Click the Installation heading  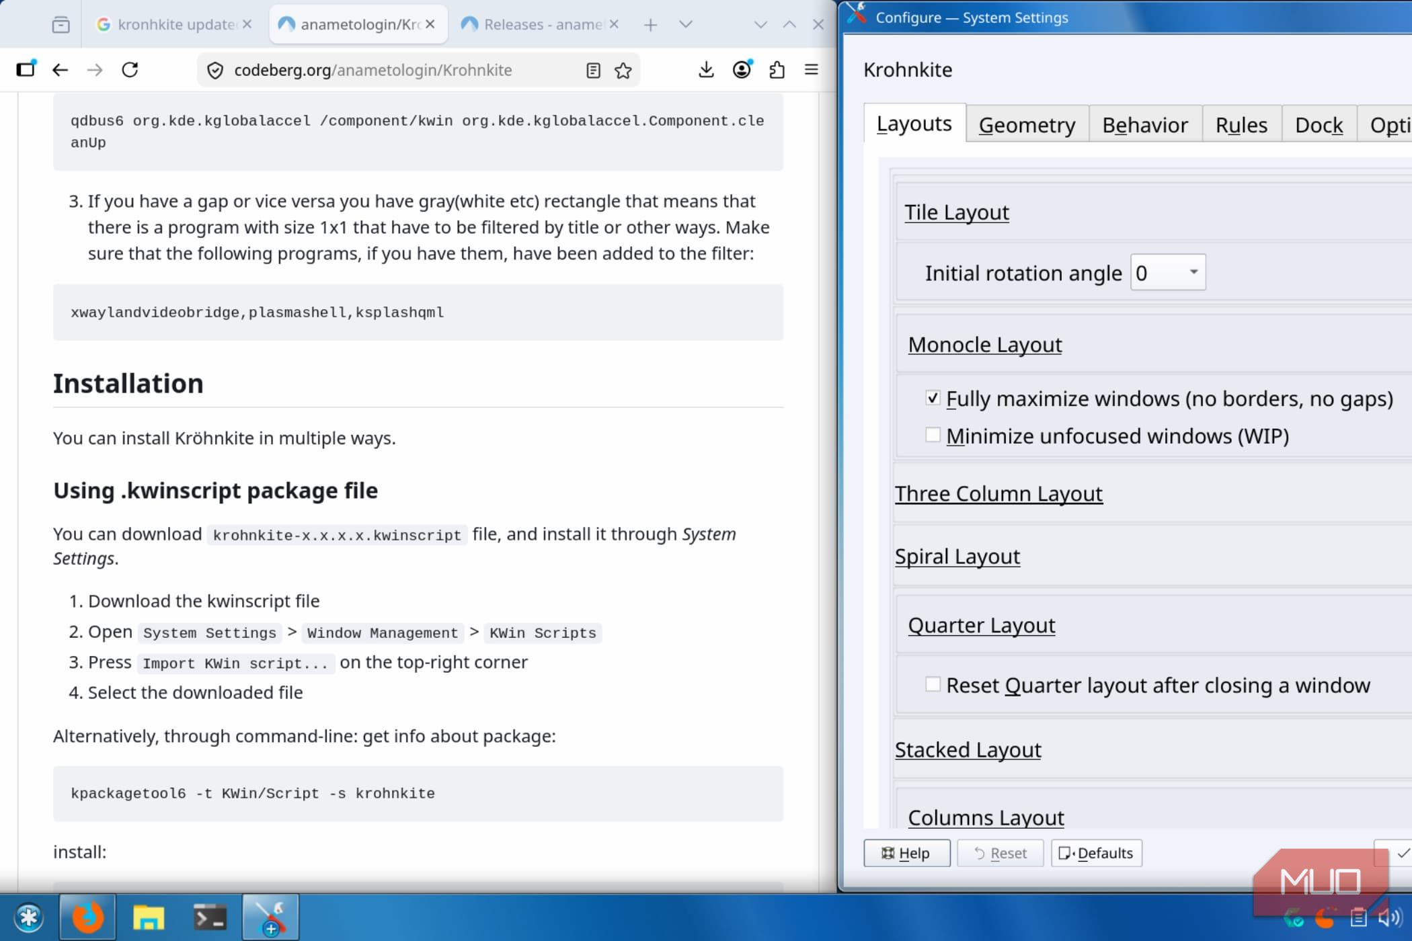128,383
